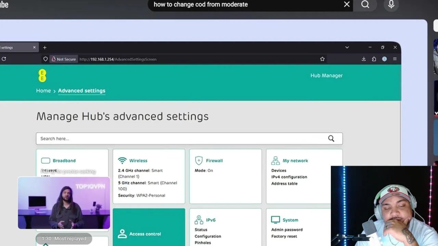Viewport: 438px width, 246px height.
Task: Open IPv6 Pinholes entry
Action: tap(203, 243)
